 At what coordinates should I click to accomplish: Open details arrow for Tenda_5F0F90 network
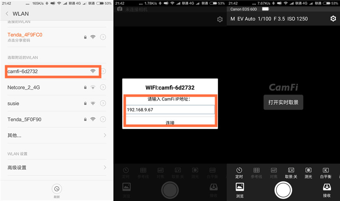point(103,119)
